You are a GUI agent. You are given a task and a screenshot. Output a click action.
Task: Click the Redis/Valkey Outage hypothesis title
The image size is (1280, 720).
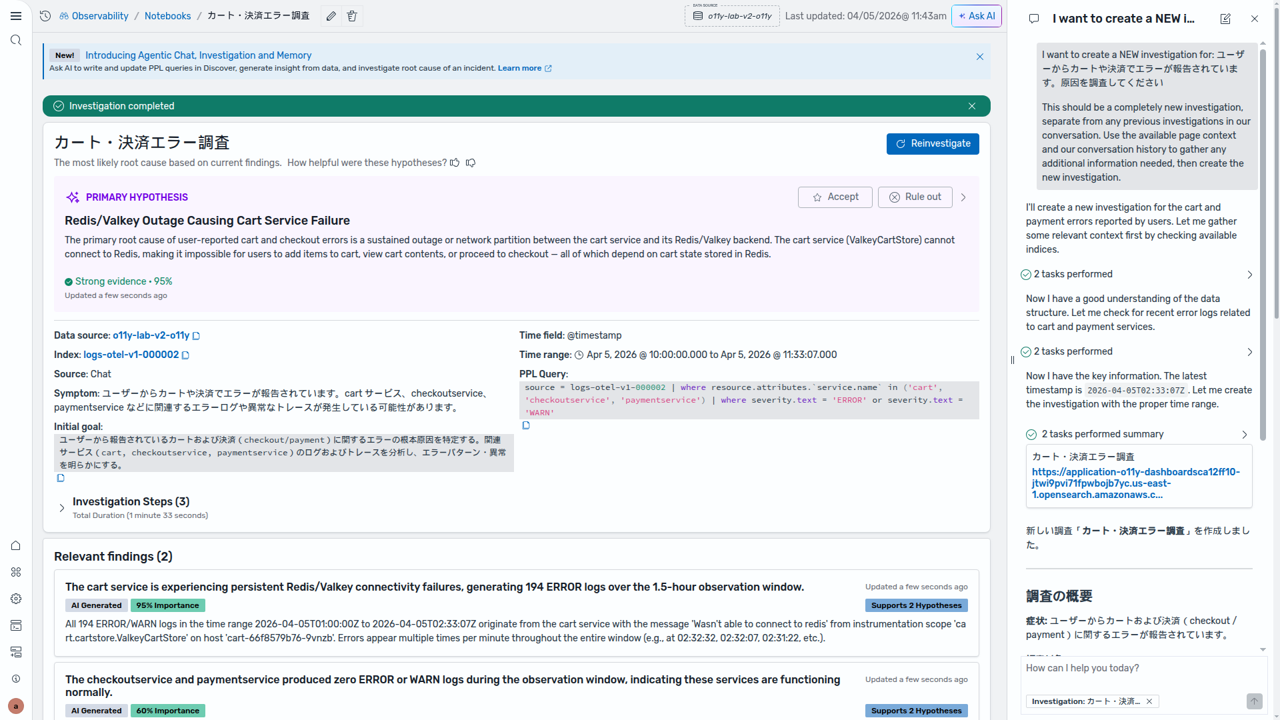pos(207,221)
